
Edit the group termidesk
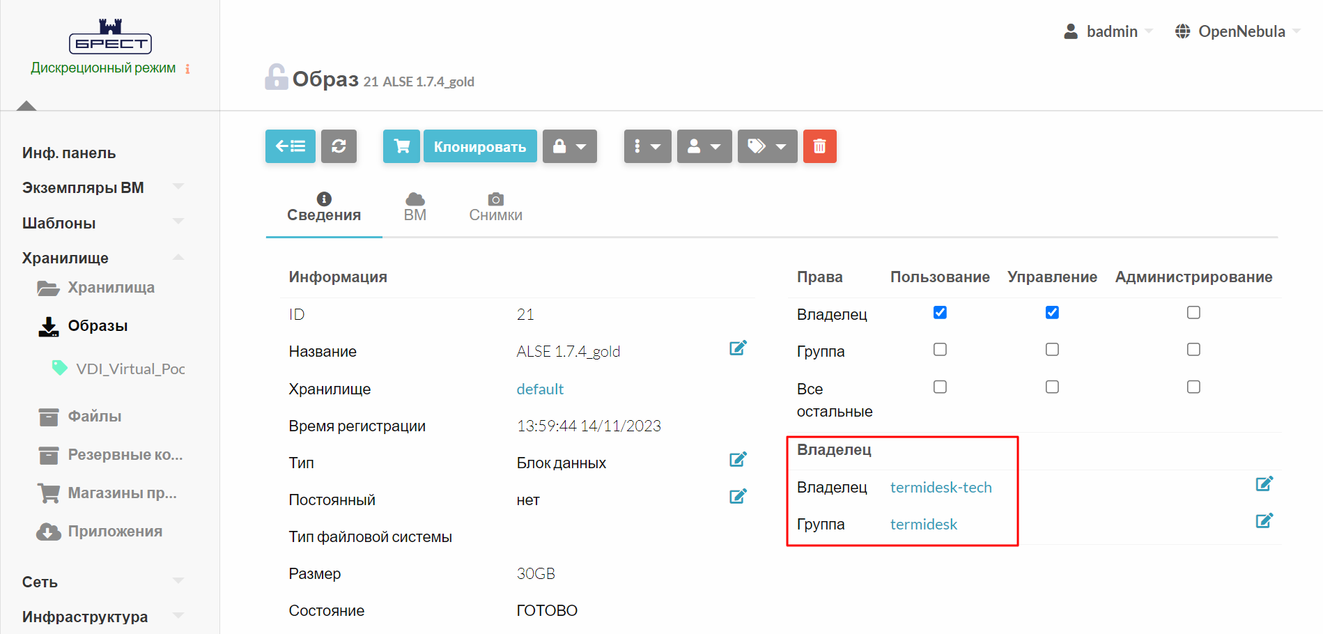coord(1264,521)
